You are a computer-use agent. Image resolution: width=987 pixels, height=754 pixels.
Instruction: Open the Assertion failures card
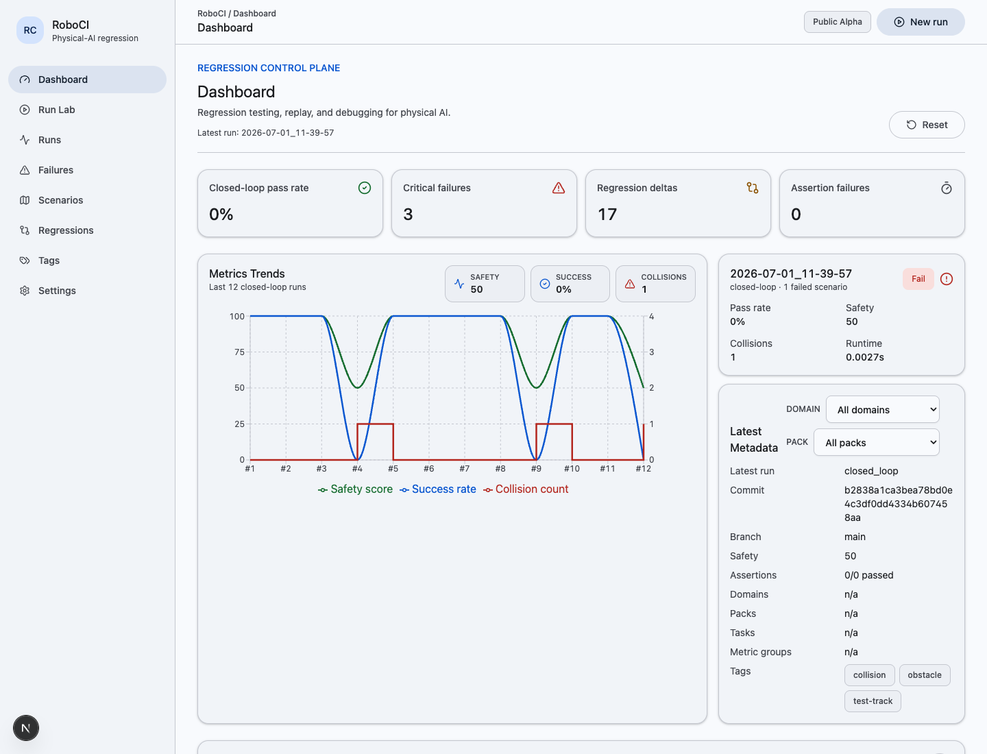pos(872,204)
